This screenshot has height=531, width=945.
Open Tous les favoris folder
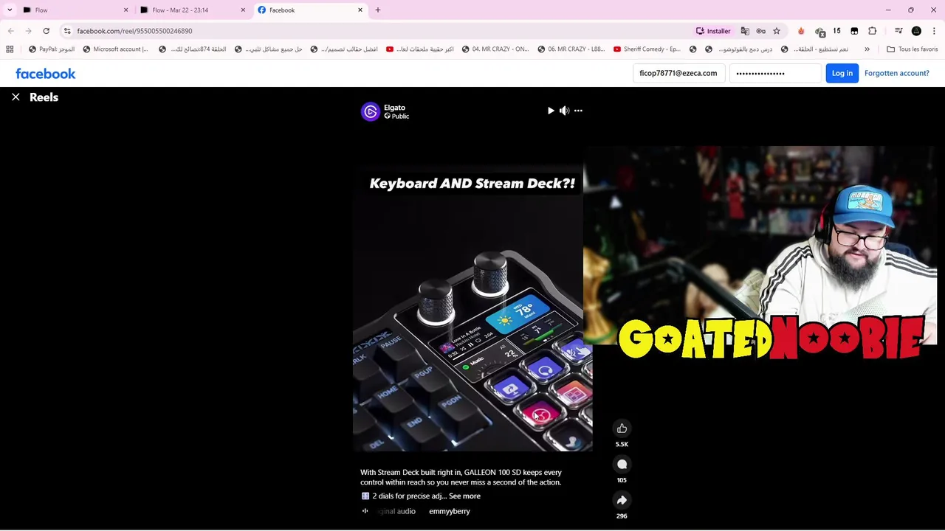pos(912,49)
